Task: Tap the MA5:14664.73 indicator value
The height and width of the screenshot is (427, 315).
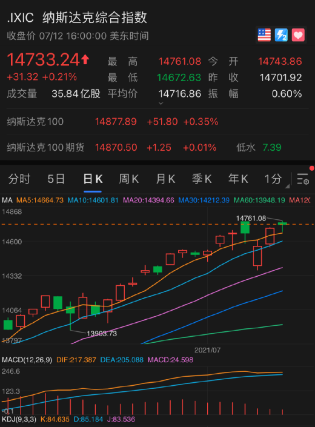Action: pos(40,200)
